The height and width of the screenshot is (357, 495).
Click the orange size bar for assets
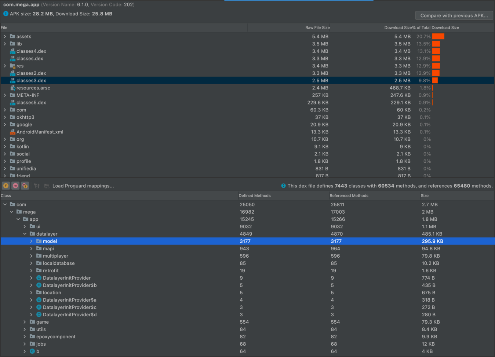438,36
